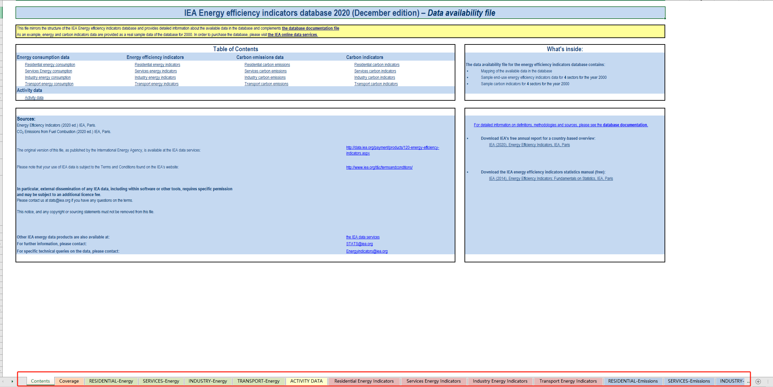
Task: Open the SERVICES-Emissions sheet tab
Action: [689, 381]
